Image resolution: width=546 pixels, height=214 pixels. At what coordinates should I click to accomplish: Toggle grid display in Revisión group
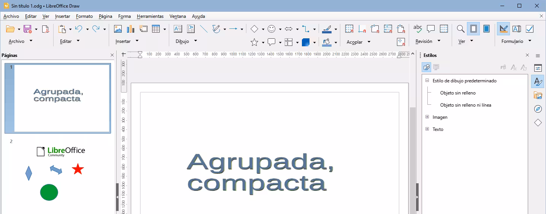(x=444, y=29)
